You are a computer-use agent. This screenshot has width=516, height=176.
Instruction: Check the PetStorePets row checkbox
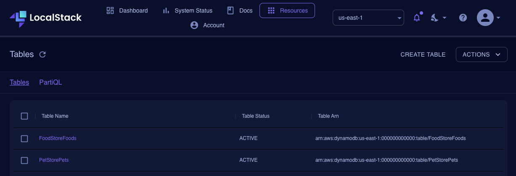pos(24,160)
